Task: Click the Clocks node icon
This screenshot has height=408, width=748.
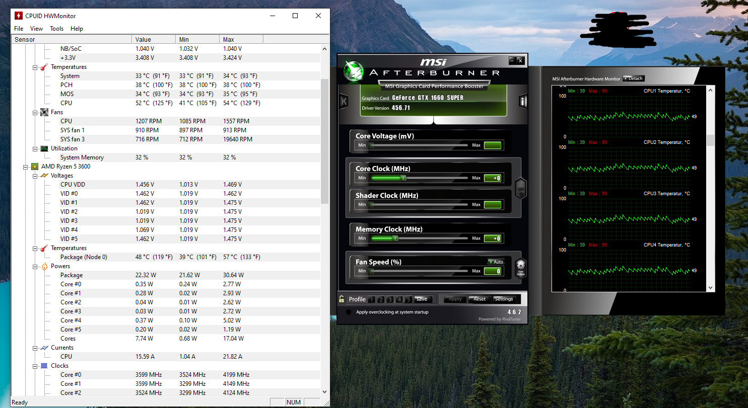Action: point(44,366)
